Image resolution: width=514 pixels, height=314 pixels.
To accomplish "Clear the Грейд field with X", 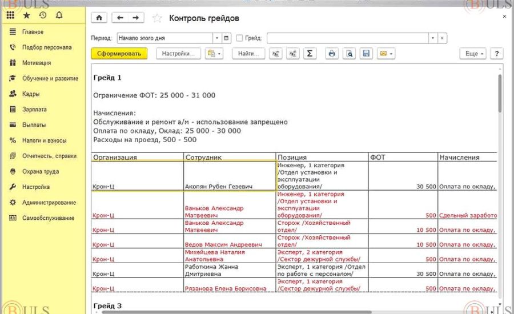I will pos(442,38).
